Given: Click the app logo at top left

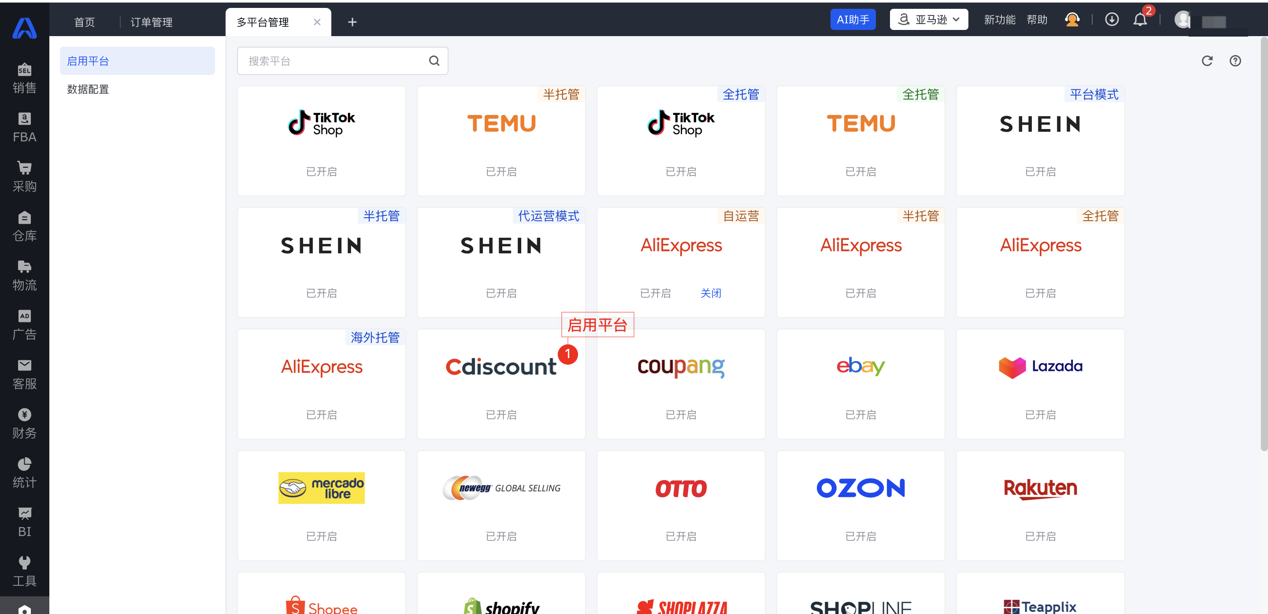Looking at the screenshot, I should tap(24, 28).
